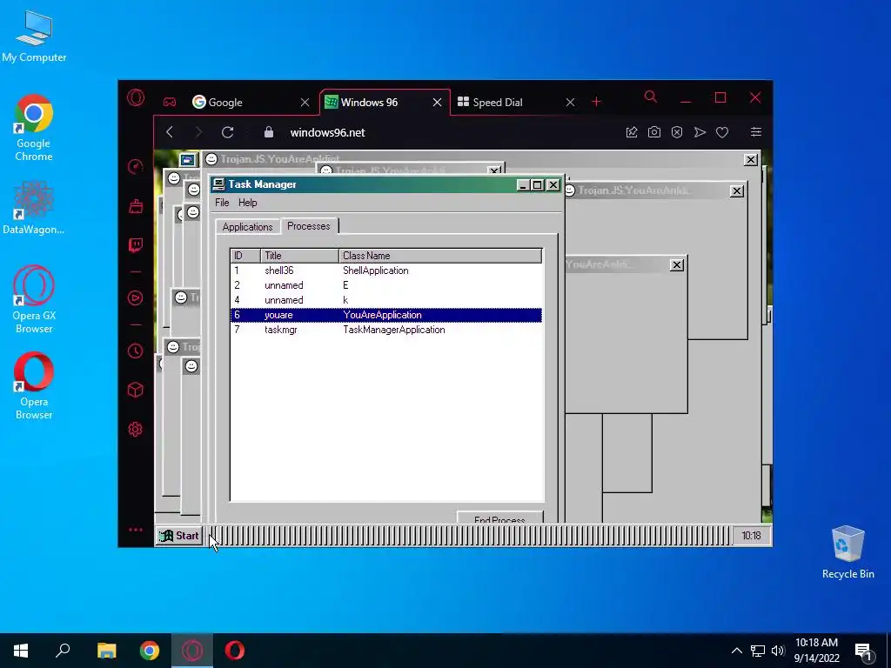The width and height of the screenshot is (891, 668).
Task: Open the Recycle Bin on desktop
Action: point(847,552)
